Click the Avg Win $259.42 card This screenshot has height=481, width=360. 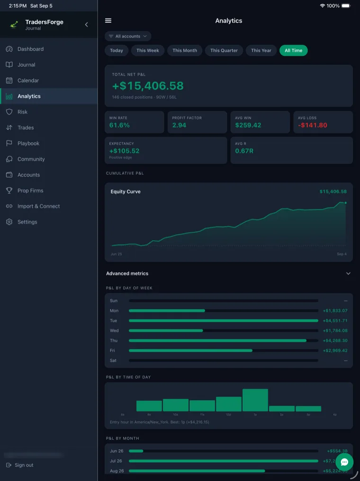pyautogui.click(x=260, y=122)
